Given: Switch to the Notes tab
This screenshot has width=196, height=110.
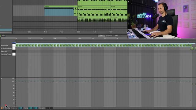Looking at the screenshot, I should [x=101, y=36].
